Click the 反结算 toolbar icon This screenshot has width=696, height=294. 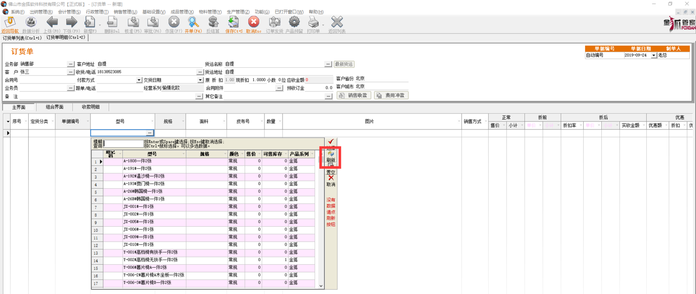213,22
